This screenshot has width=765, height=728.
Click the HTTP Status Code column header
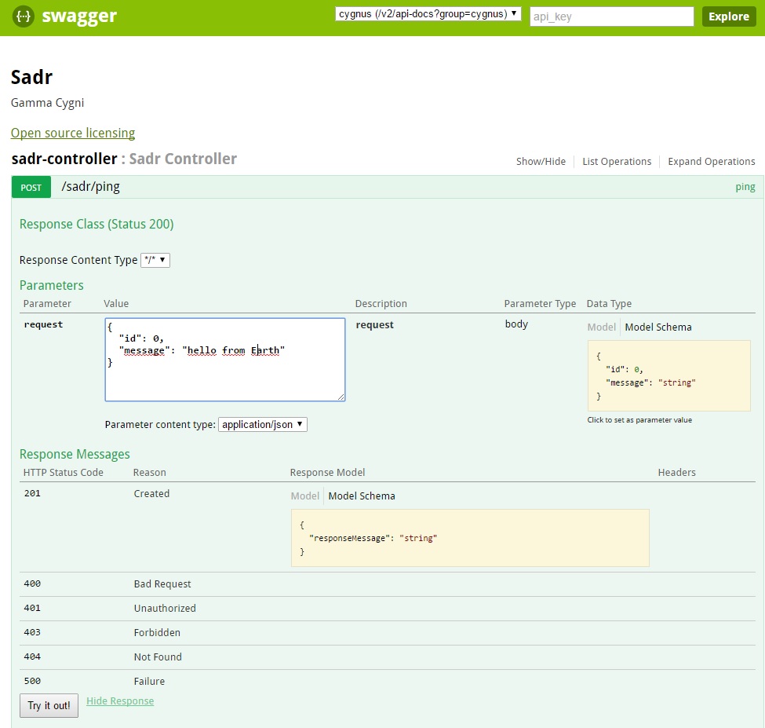[64, 473]
